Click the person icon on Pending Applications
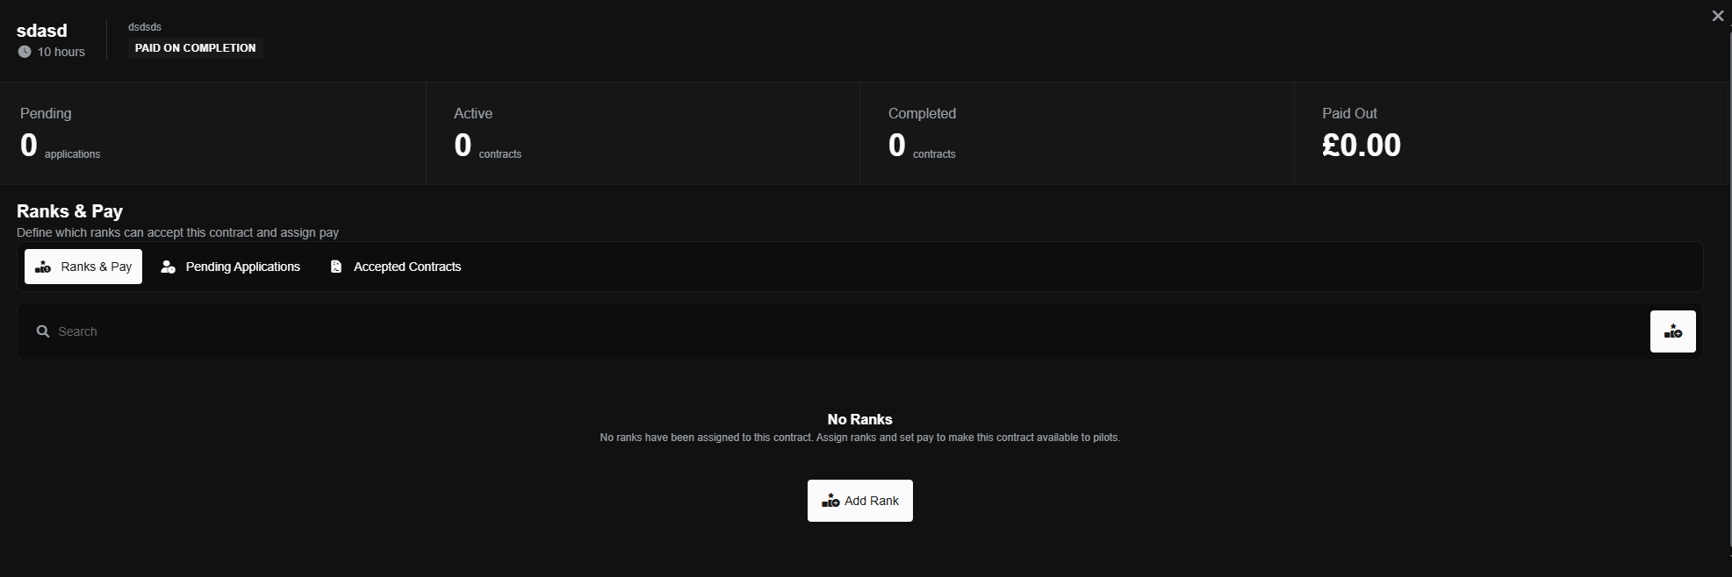The height and width of the screenshot is (577, 1732). point(169,267)
